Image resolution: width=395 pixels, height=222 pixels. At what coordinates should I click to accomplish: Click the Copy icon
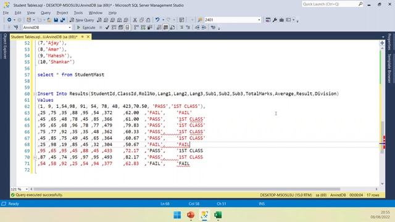click(x=141, y=20)
